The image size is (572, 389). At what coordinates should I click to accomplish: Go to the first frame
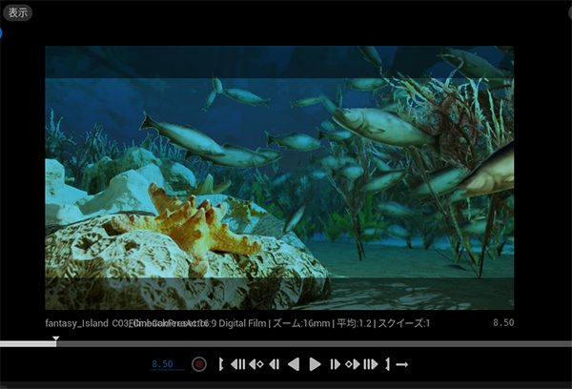click(x=237, y=364)
